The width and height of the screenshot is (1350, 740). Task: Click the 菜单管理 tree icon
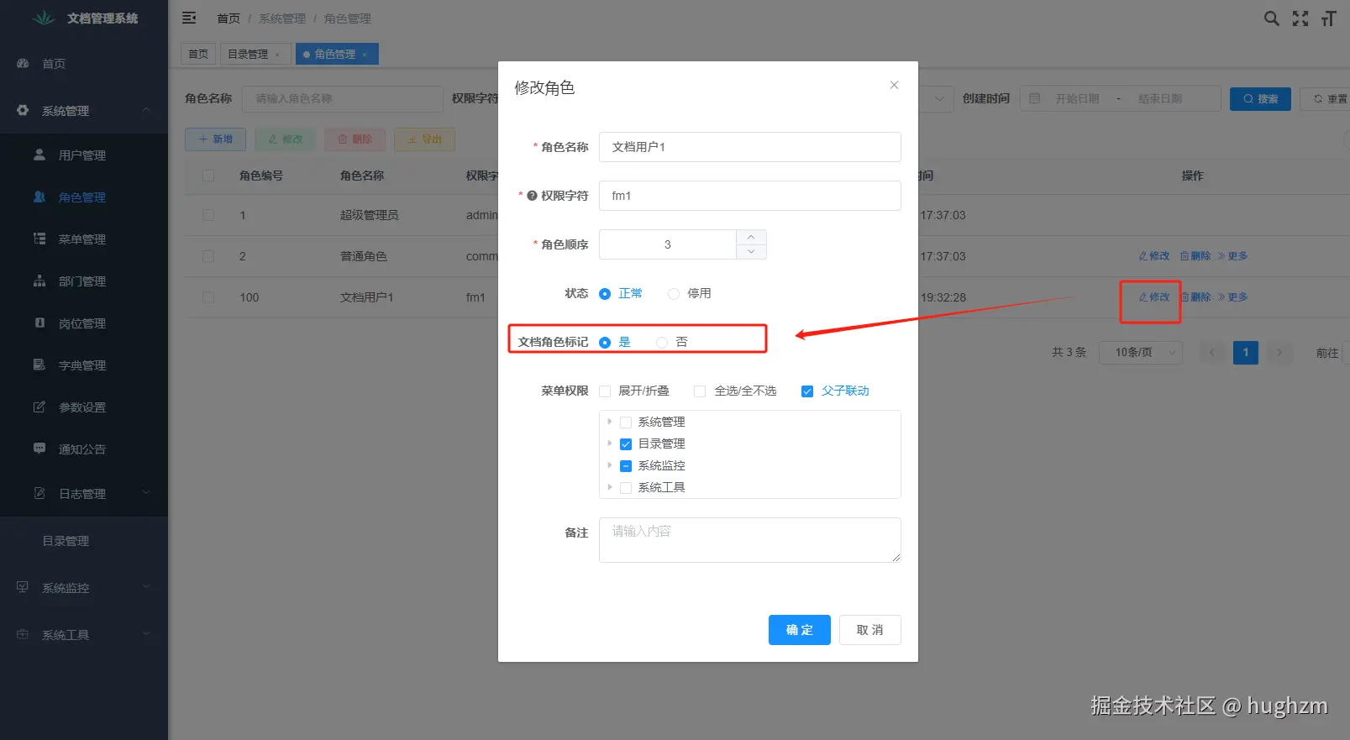click(x=39, y=239)
